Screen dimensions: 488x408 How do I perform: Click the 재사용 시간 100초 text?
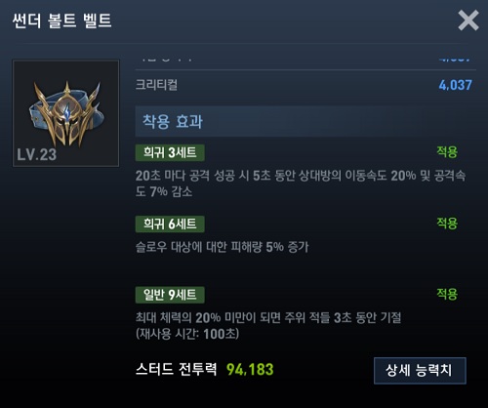pyautogui.click(x=187, y=334)
